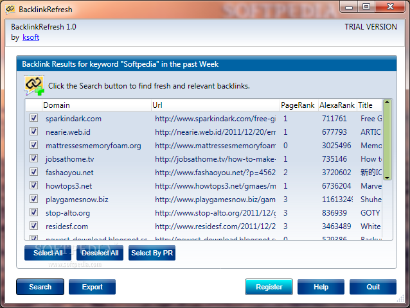Click the jobsathome.tv URL cell
This screenshot has height=308, width=410.
(215, 159)
